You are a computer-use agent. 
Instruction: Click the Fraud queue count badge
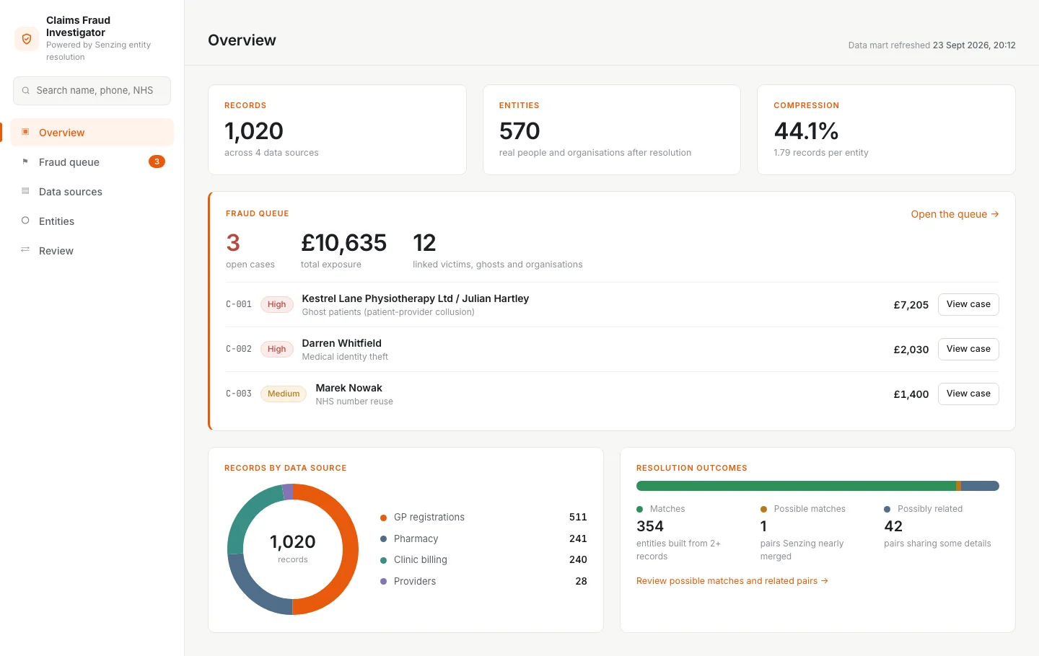pyautogui.click(x=157, y=161)
